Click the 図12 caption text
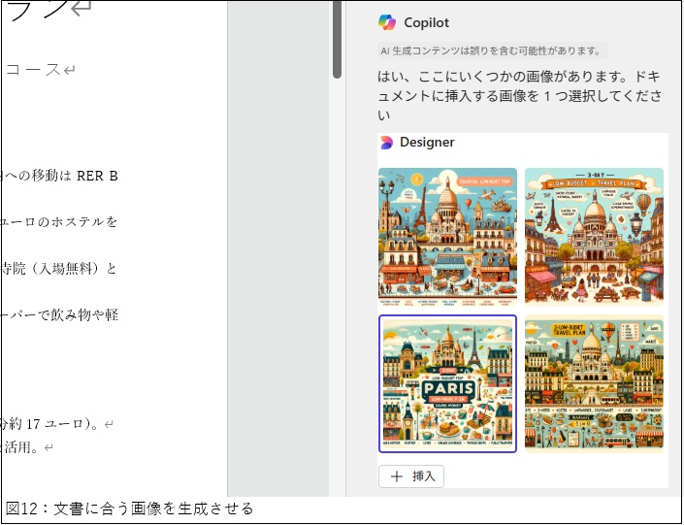Screen dimensions: 684x525 click(x=129, y=509)
